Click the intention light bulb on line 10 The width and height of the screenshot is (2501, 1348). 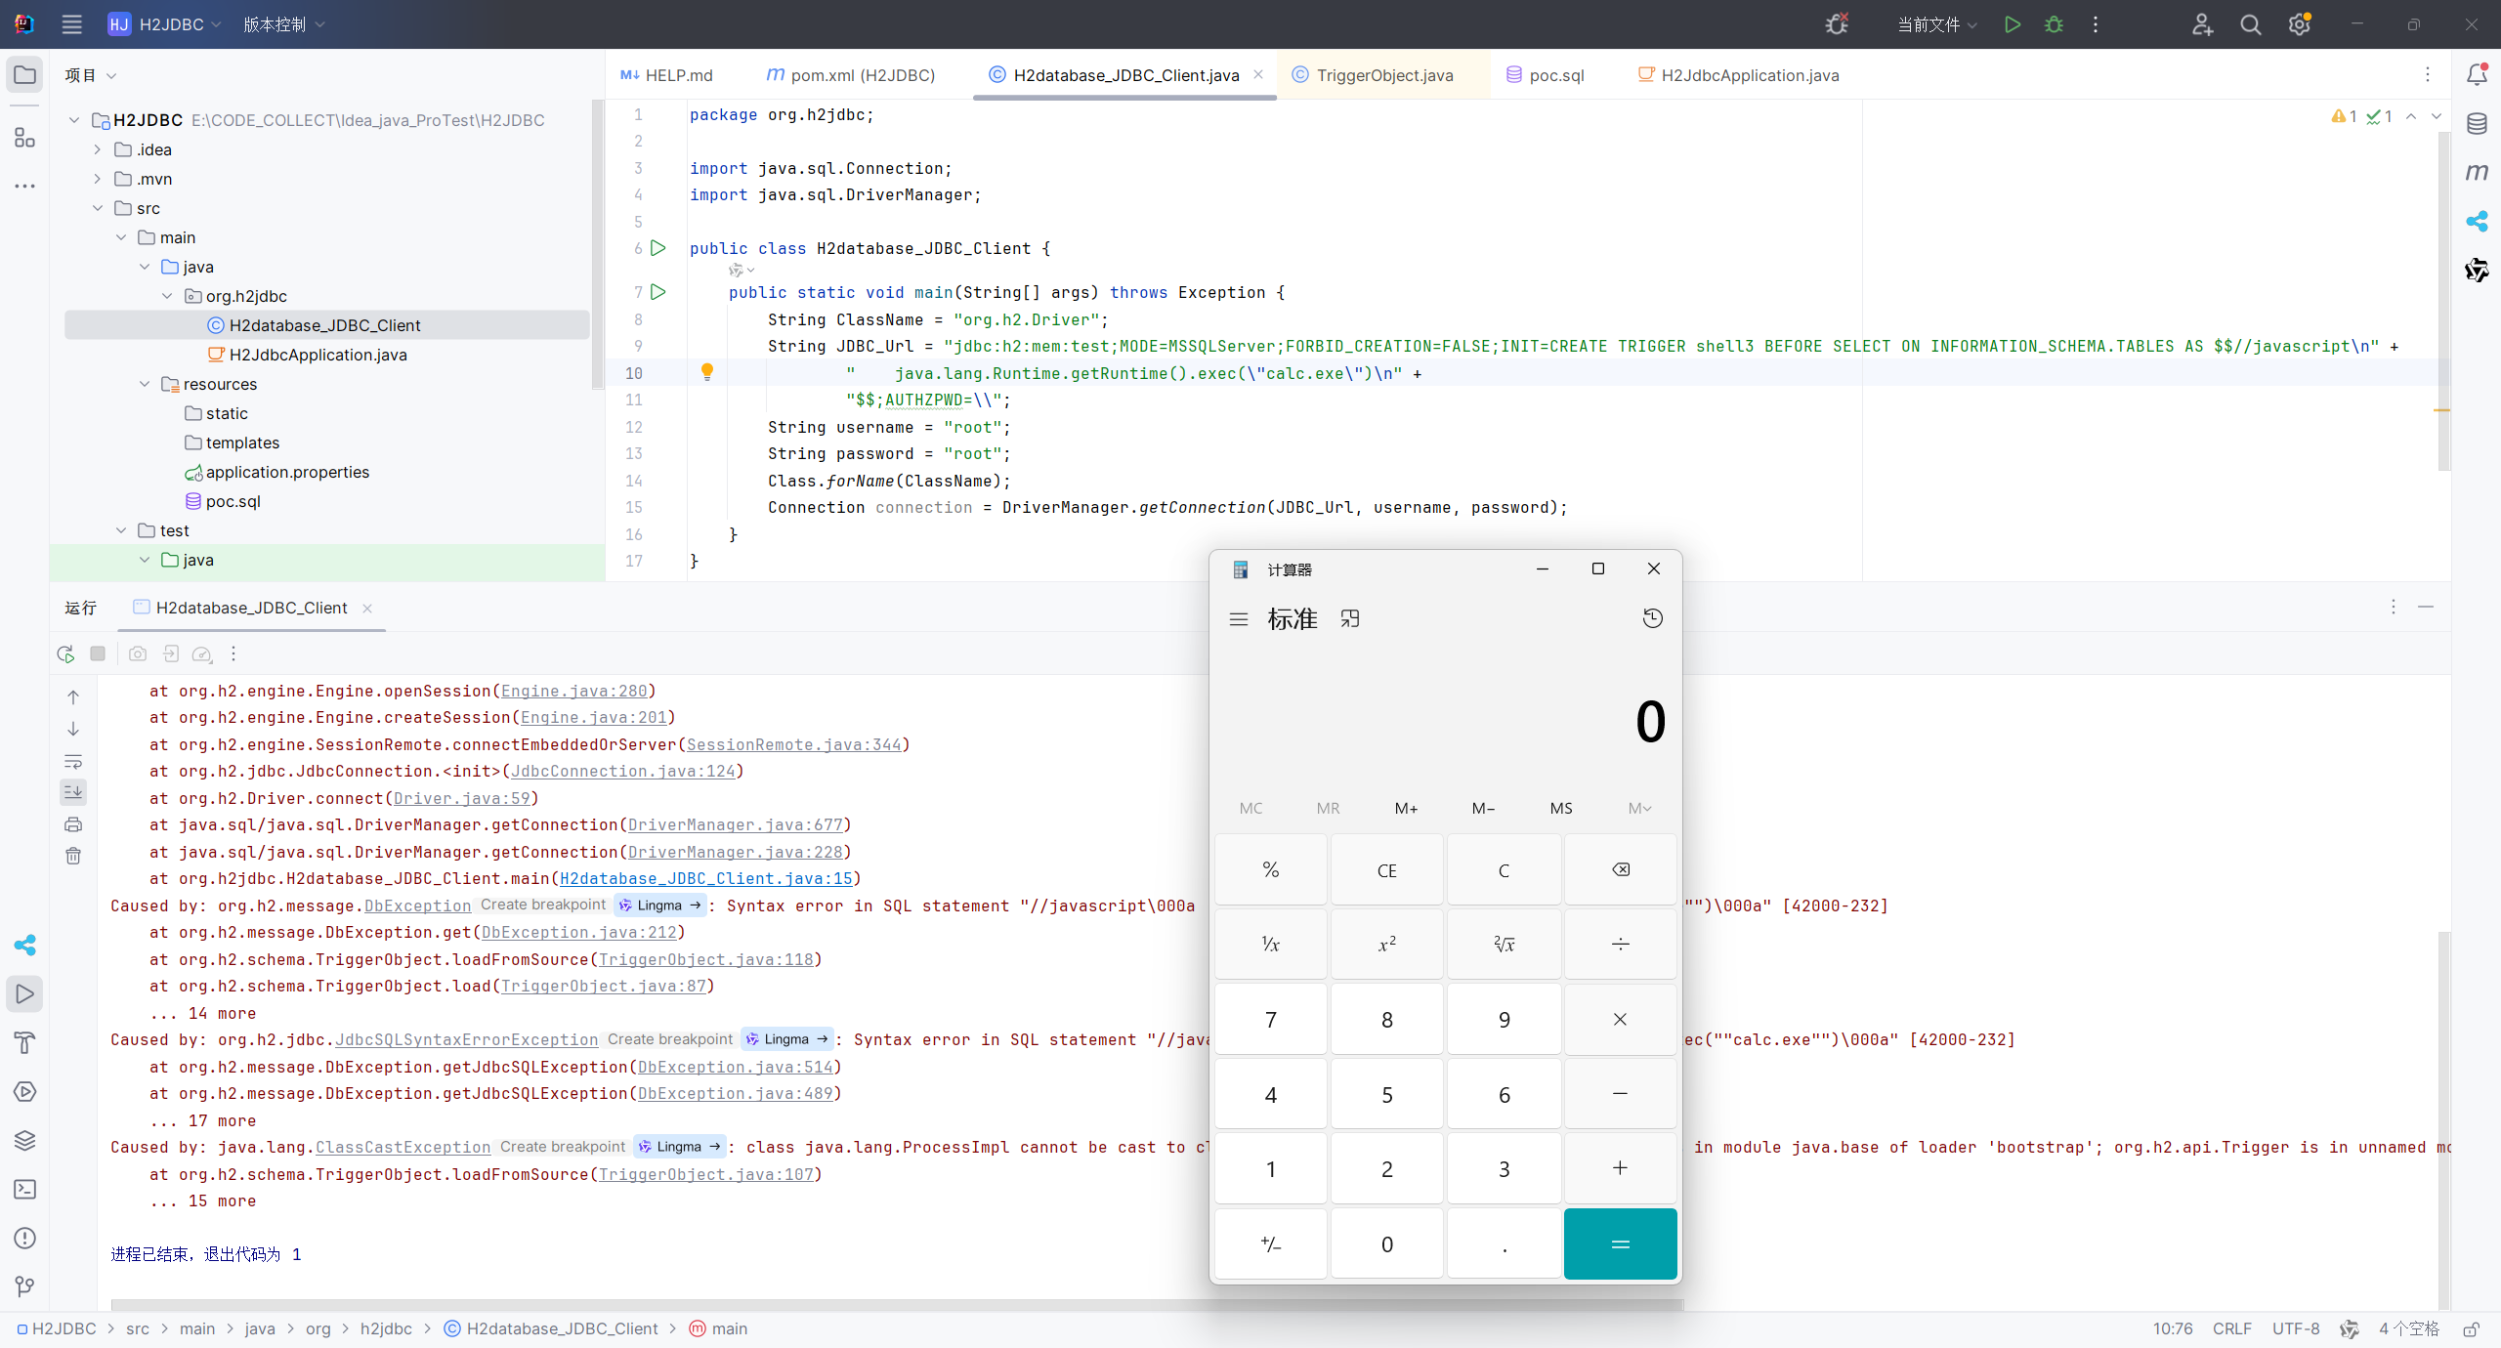point(707,372)
